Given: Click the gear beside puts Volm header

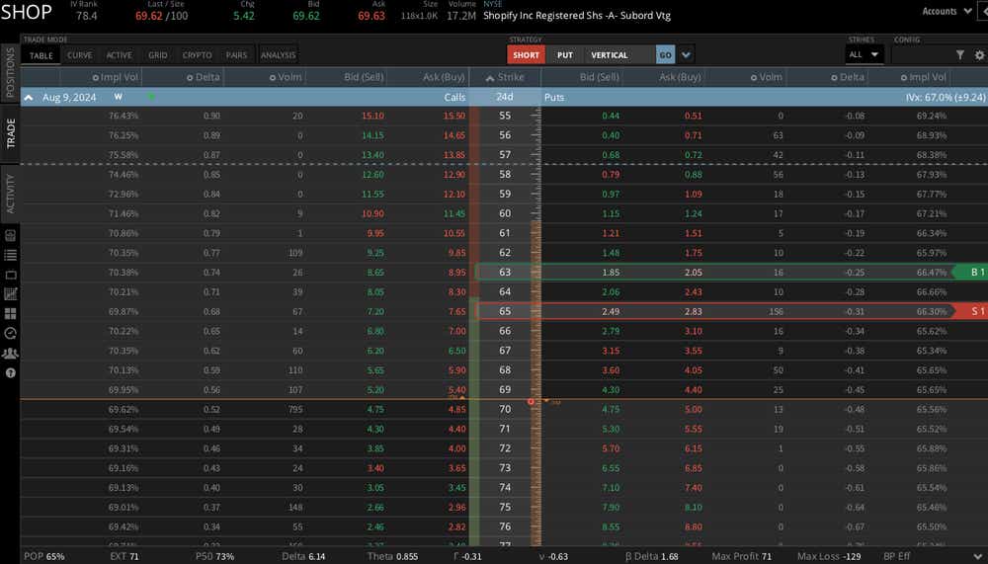Looking at the screenshot, I should click(754, 77).
